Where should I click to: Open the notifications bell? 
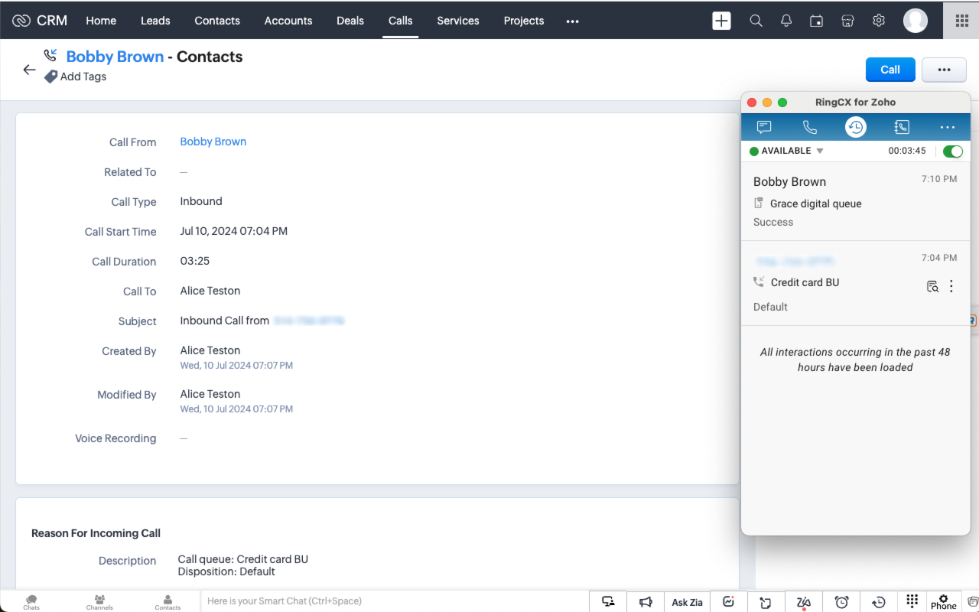[786, 21]
